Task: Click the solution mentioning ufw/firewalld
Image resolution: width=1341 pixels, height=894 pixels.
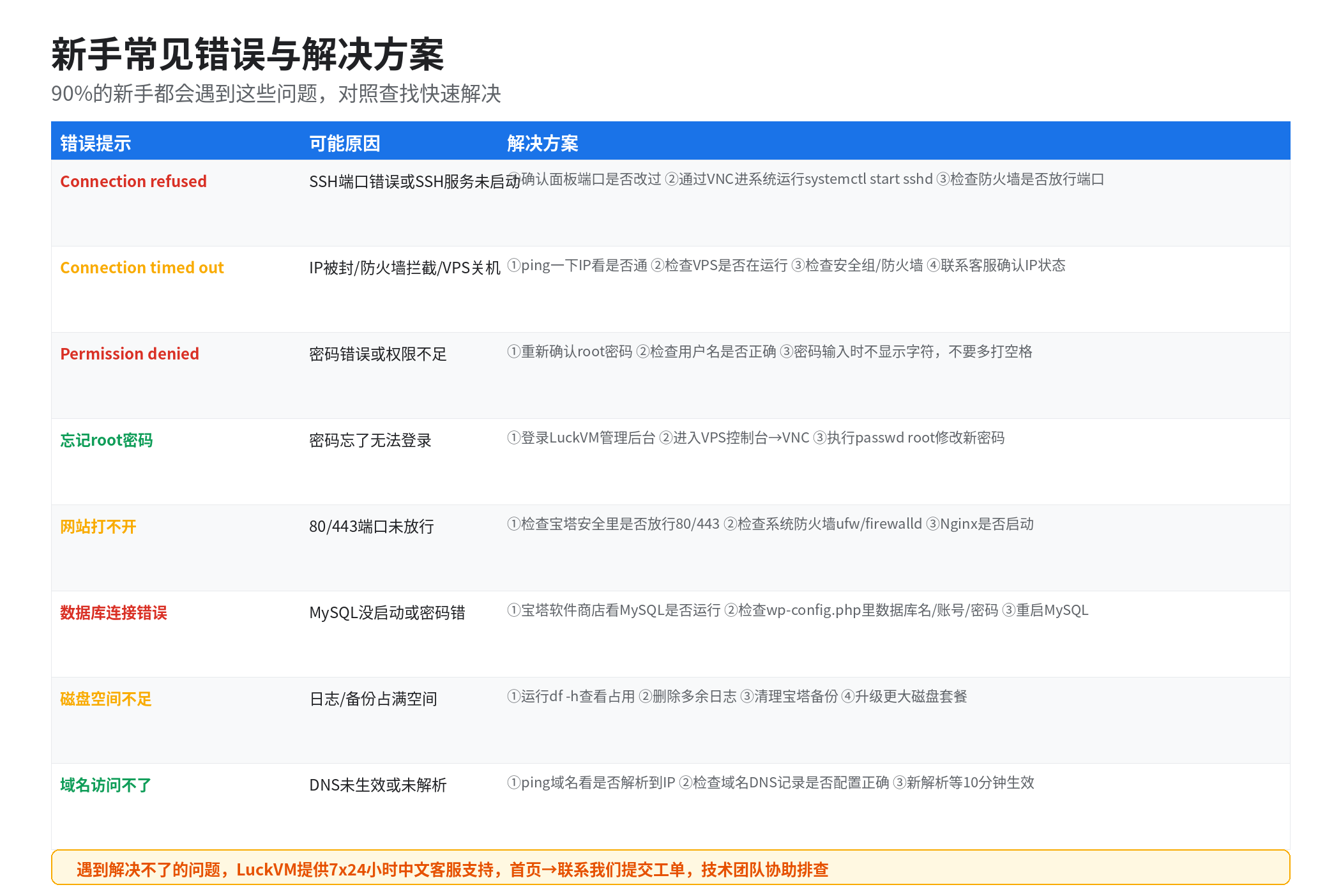Action: click(770, 524)
